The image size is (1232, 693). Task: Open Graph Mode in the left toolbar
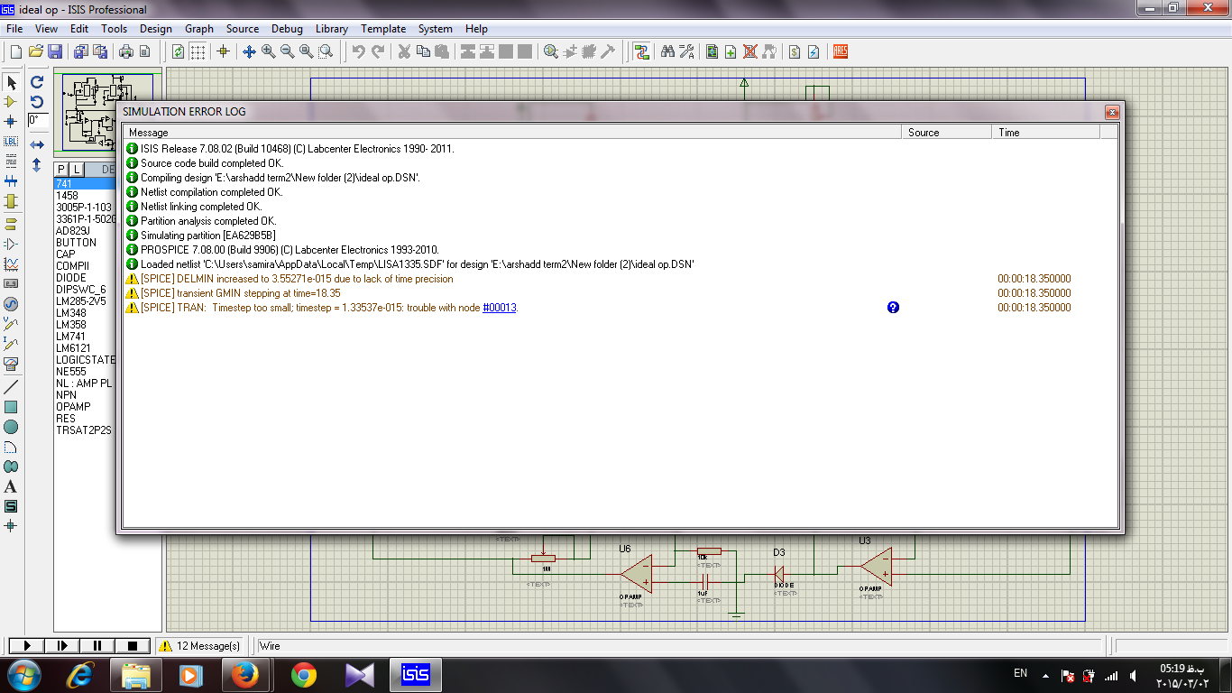pos(12,264)
